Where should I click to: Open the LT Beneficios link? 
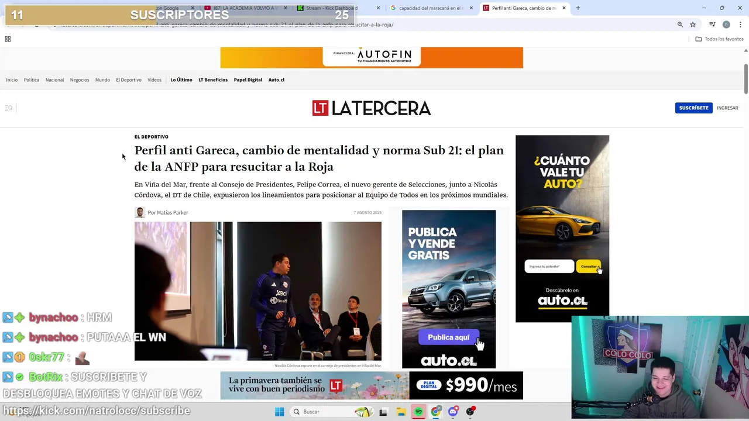(x=213, y=80)
